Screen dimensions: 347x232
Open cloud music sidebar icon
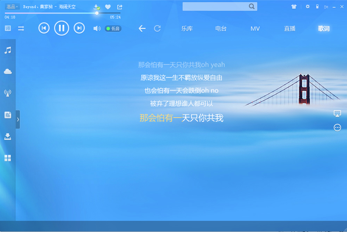coord(8,72)
